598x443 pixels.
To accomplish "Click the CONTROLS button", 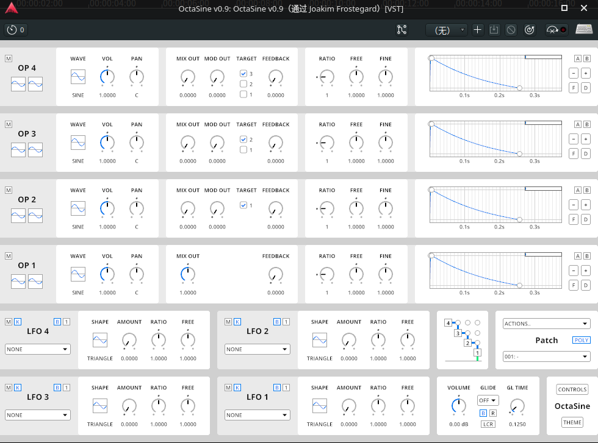I will (572, 389).
